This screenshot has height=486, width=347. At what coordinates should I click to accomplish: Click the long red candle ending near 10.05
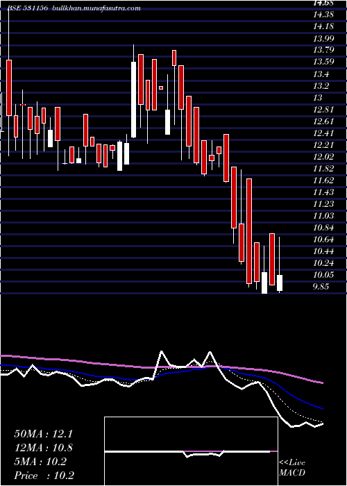(249, 231)
